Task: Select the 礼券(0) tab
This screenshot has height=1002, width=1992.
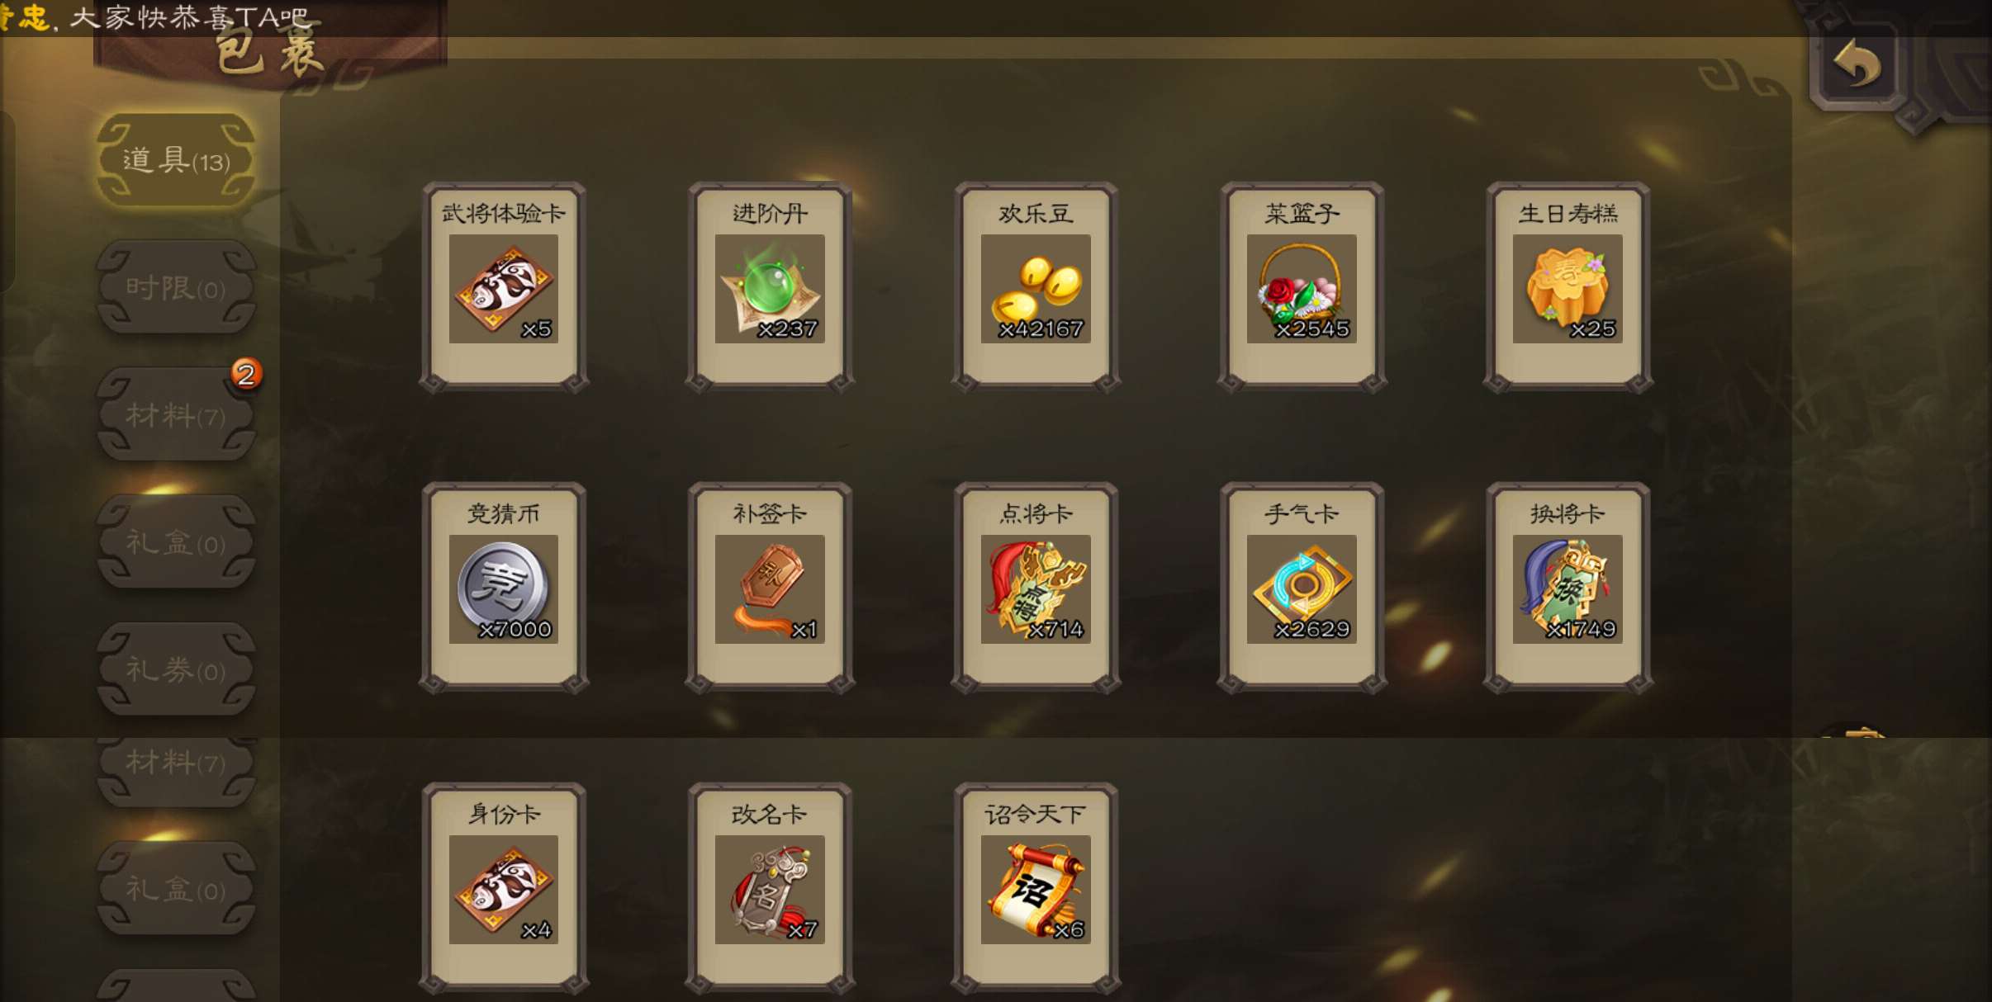Action: pyautogui.click(x=176, y=669)
